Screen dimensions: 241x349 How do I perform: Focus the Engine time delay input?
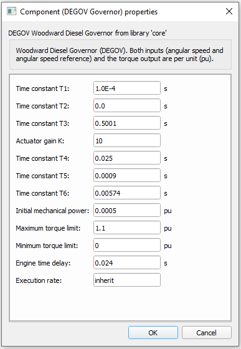(x=127, y=262)
